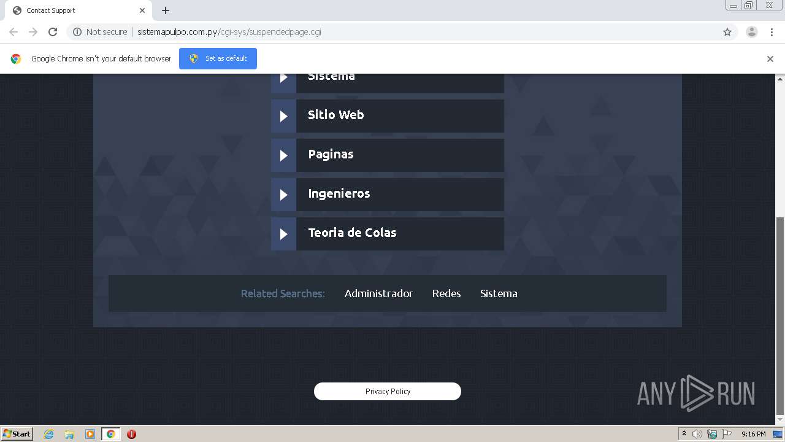Open the Sistema related search link
785x442 pixels.
pos(499,293)
